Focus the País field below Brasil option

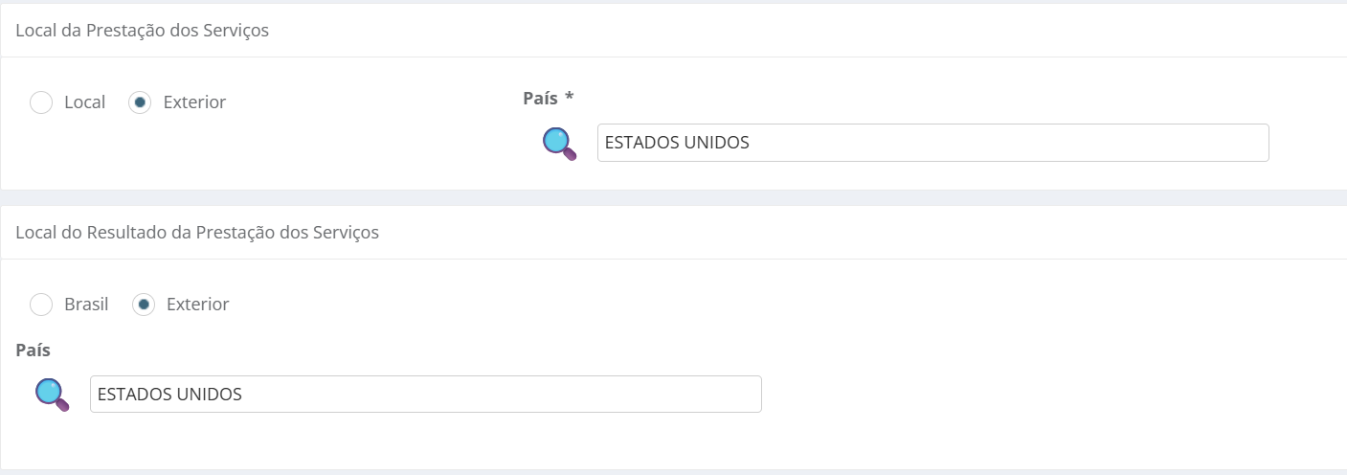point(425,394)
